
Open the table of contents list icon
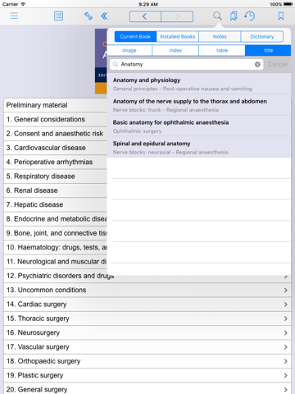pos(58,16)
